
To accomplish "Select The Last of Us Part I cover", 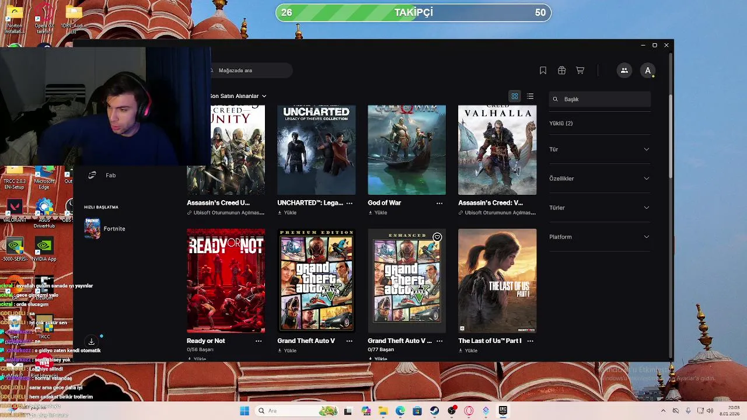I will click(x=497, y=281).
